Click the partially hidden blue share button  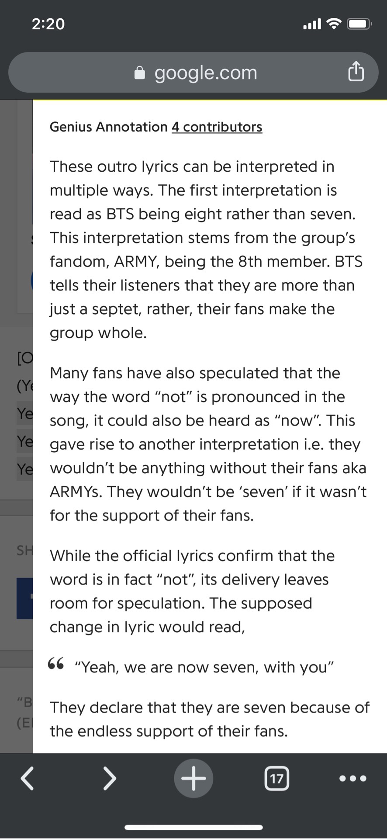pyautogui.click(x=25, y=598)
